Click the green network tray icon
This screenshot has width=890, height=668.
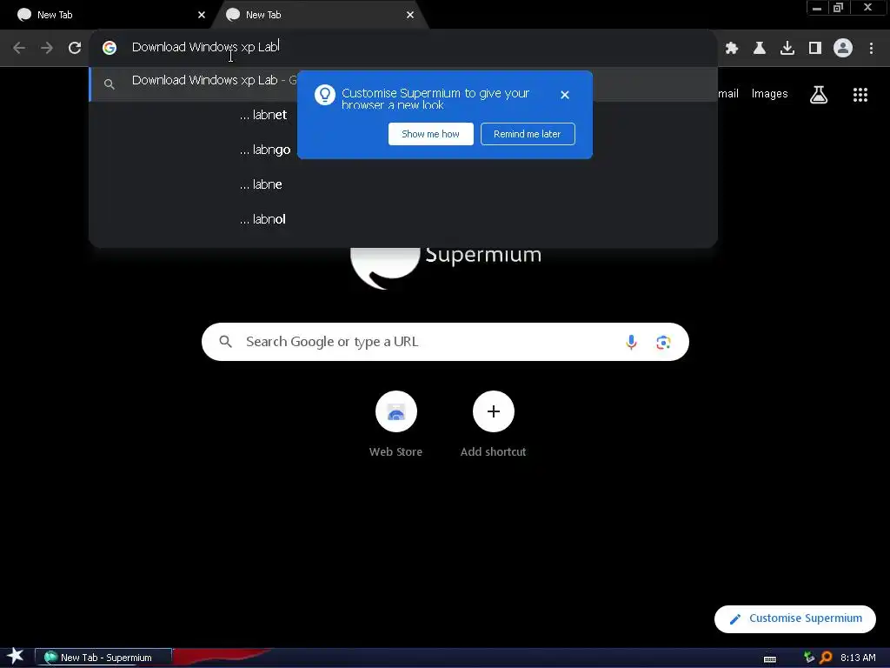[809, 658]
